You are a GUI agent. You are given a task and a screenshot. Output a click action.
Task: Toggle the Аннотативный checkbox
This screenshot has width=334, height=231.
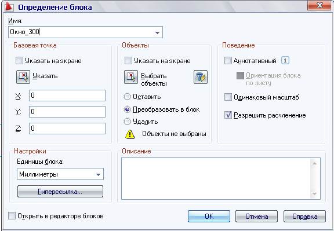228,60
